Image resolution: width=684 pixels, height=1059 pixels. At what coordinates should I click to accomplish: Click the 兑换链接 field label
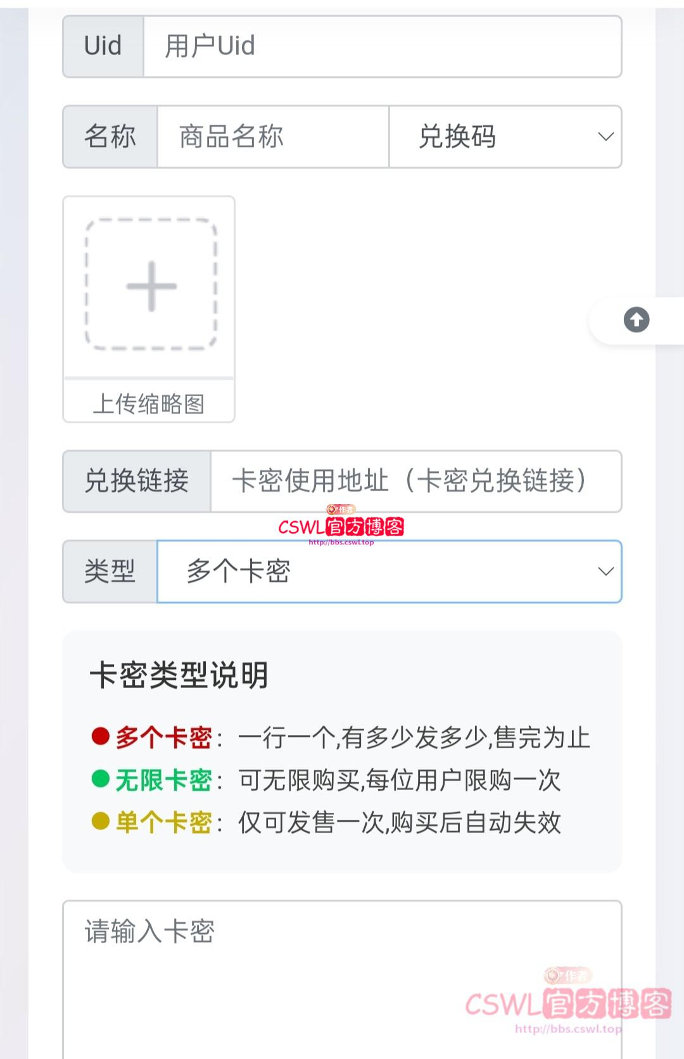(137, 481)
